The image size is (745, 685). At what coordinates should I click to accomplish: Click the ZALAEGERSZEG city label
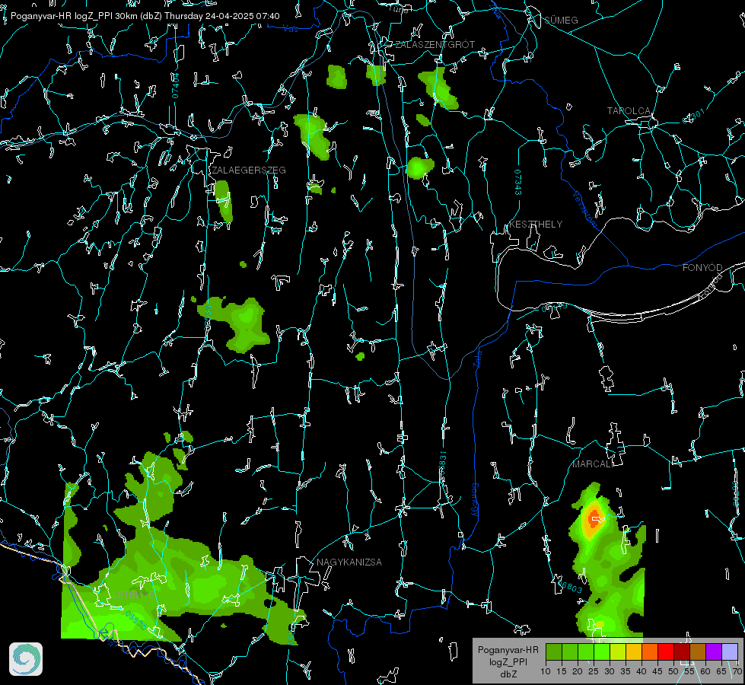(249, 170)
